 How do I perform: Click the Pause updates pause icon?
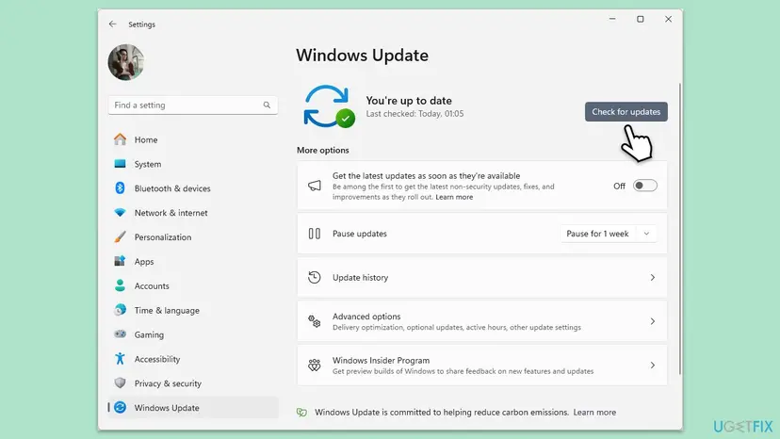point(315,234)
